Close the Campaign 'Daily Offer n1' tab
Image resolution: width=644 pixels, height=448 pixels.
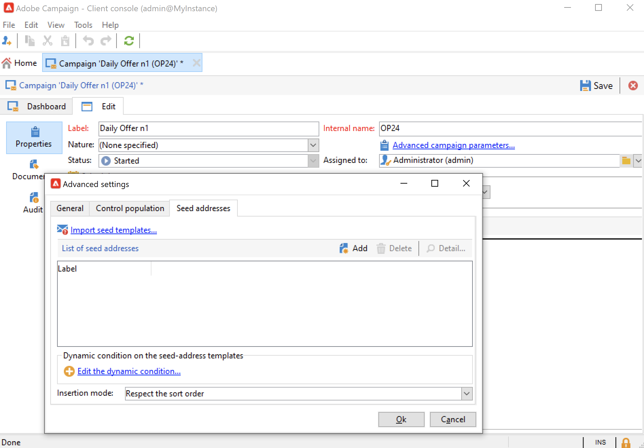point(196,63)
